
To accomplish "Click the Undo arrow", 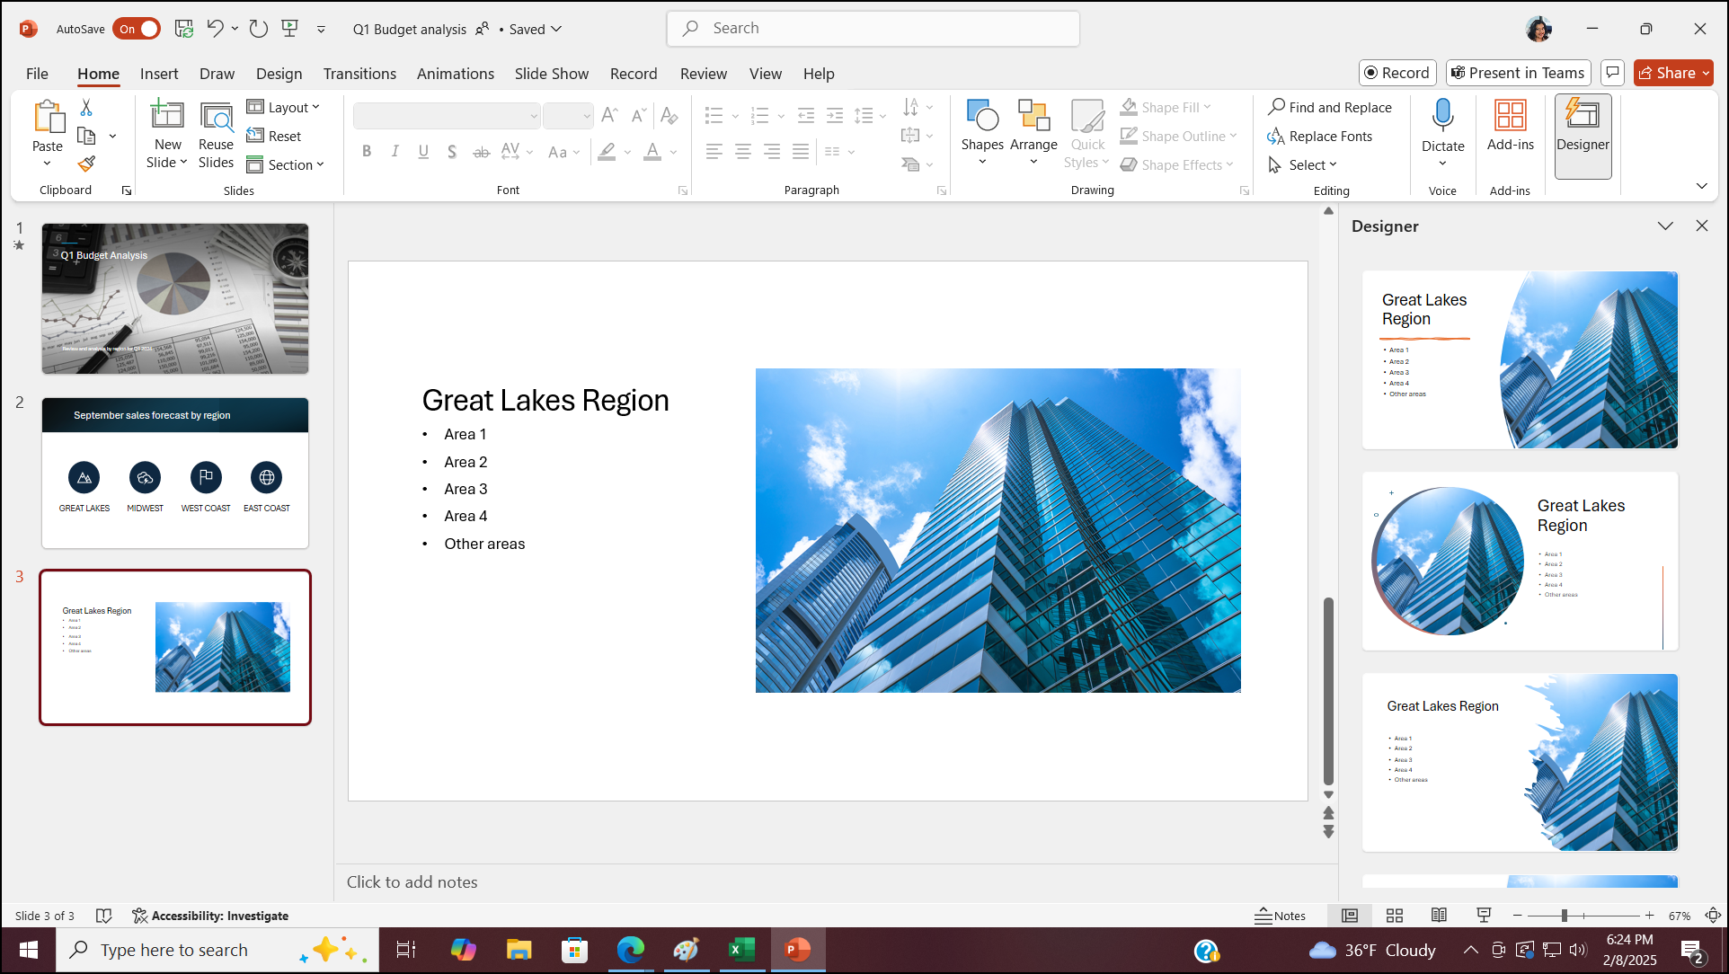I will pyautogui.click(x=214, y=28).
